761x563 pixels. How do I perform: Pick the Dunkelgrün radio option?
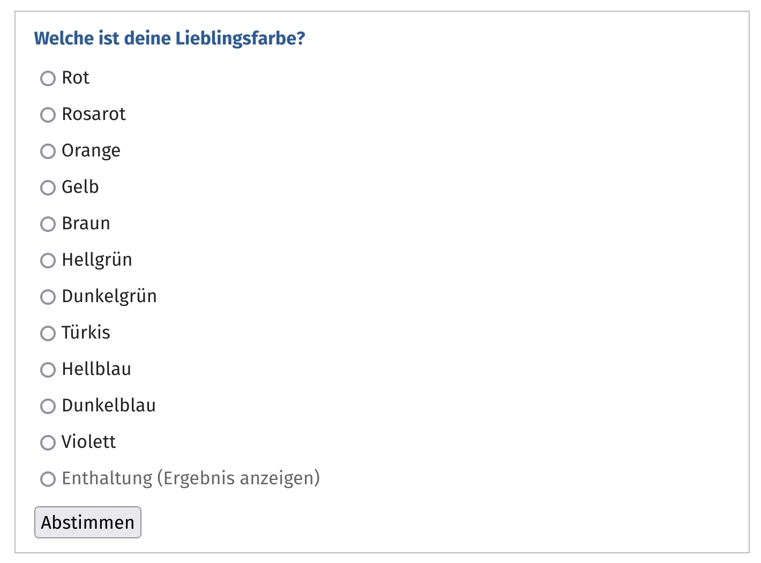[x=48, y=297]
